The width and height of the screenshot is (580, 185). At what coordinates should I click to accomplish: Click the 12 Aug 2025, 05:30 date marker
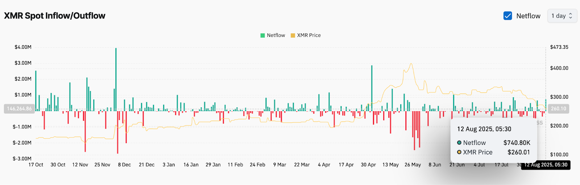coord(546,165)
